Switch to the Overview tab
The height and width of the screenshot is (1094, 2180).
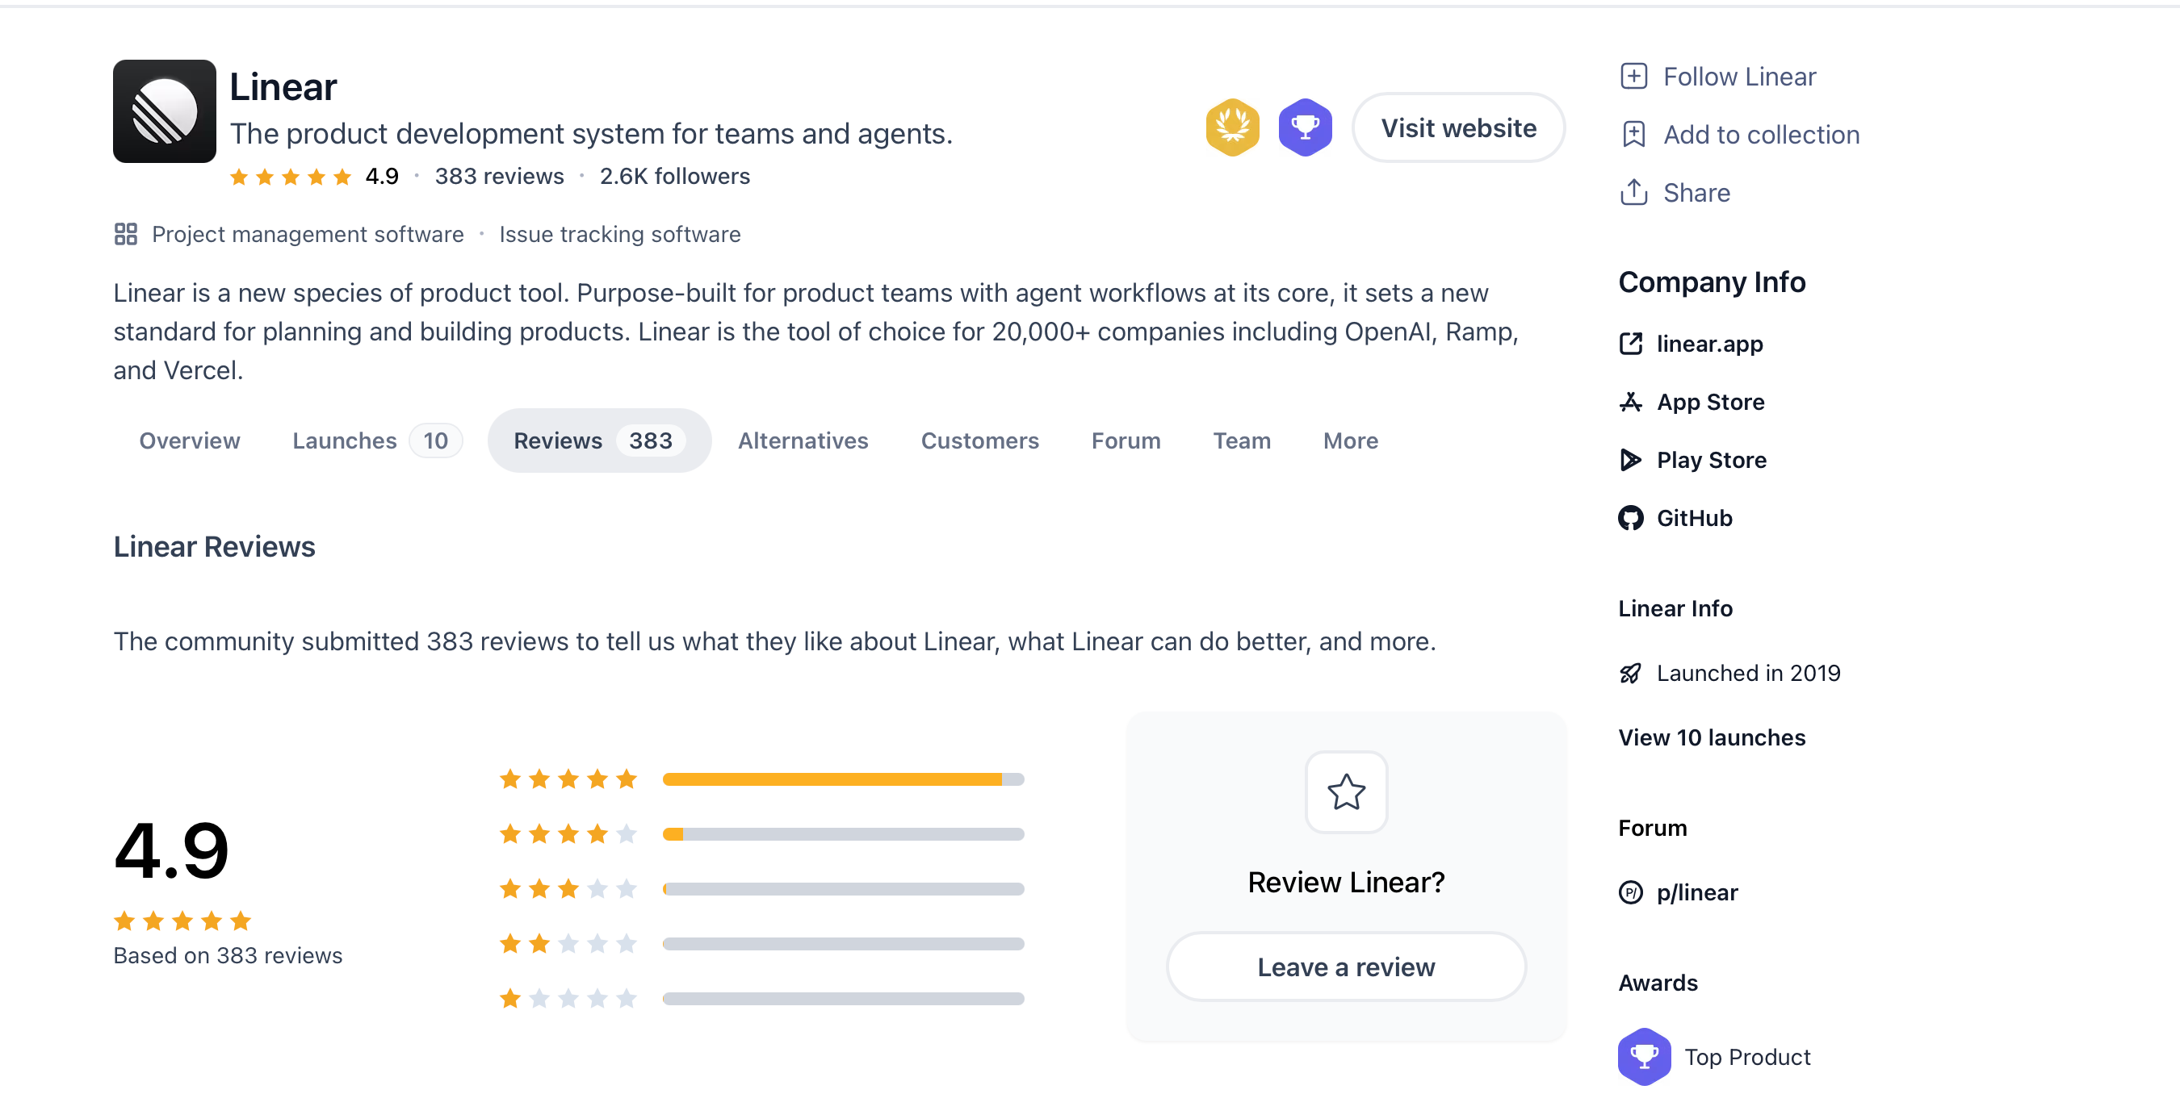tap(190, 441)
